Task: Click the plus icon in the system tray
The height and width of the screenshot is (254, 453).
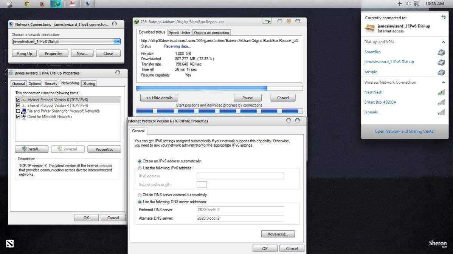Action: click(399, 3)
